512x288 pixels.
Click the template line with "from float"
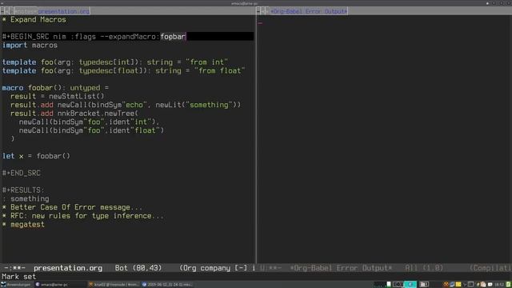123,70
